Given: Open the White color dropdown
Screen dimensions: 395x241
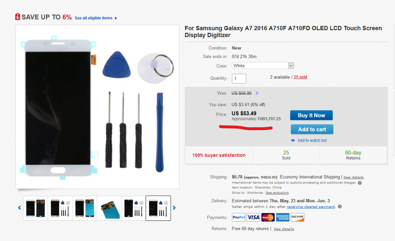Looking at the screenshot, I should pyautogui.click(x=290, y=66).
